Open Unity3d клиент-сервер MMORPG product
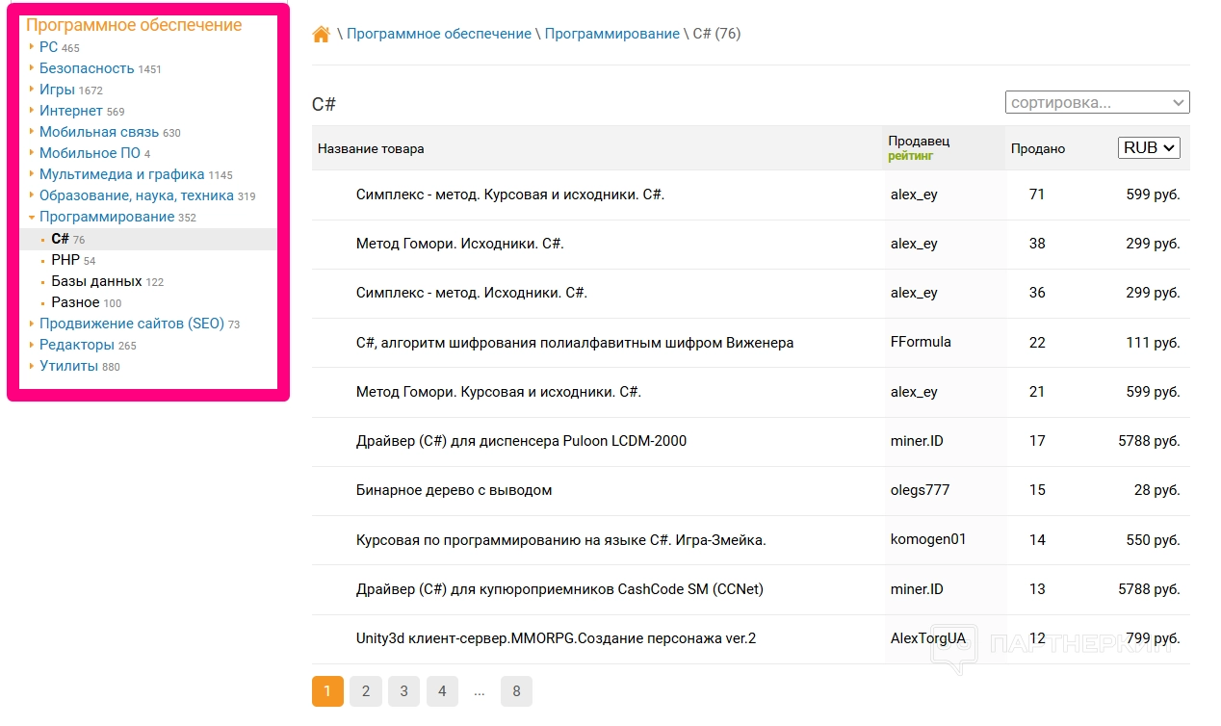The image size is (1221, 726). [x=556, y=638]
